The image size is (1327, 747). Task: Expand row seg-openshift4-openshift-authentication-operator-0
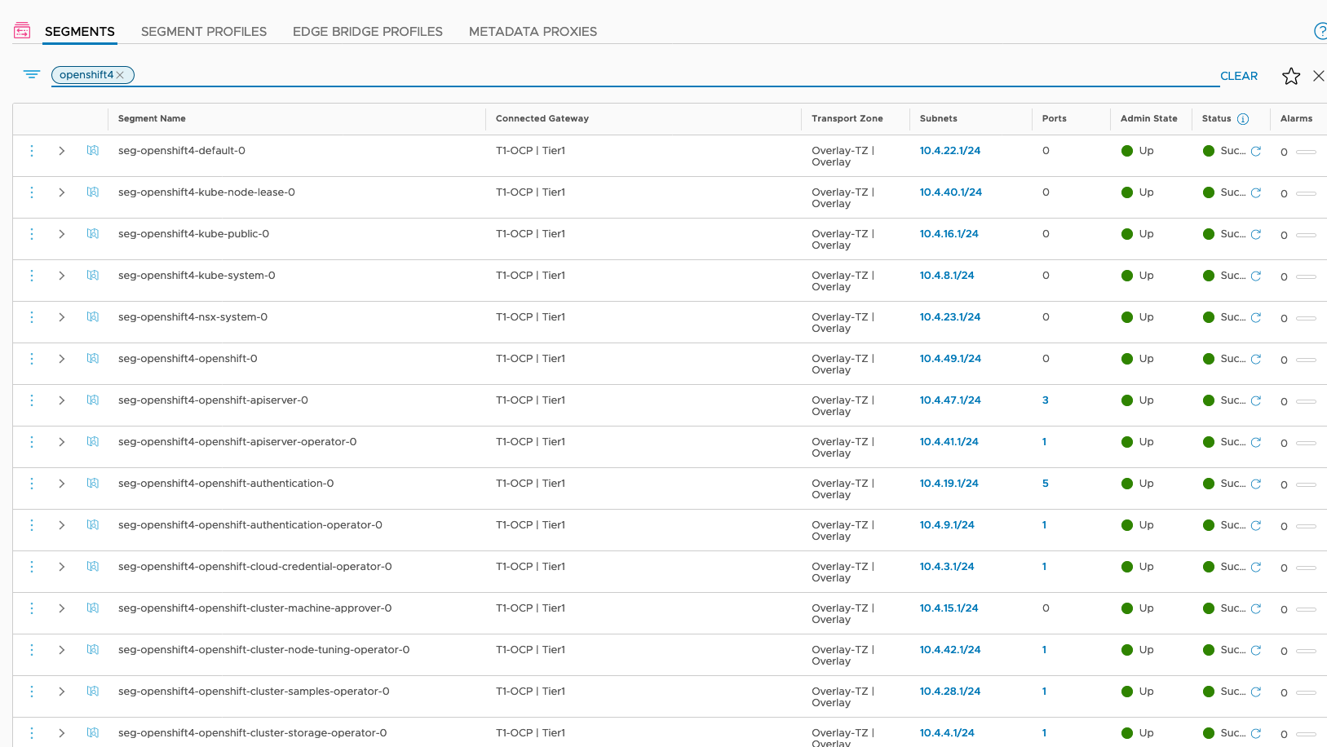pos(62,525)
